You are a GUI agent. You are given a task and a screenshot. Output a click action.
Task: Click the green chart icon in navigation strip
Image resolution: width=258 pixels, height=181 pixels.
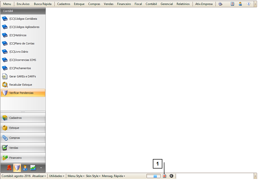tap(33, 168)
